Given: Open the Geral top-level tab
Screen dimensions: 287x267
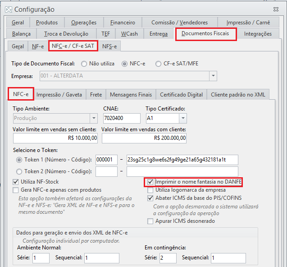Looking at the screenshot, I should point(18,23).
